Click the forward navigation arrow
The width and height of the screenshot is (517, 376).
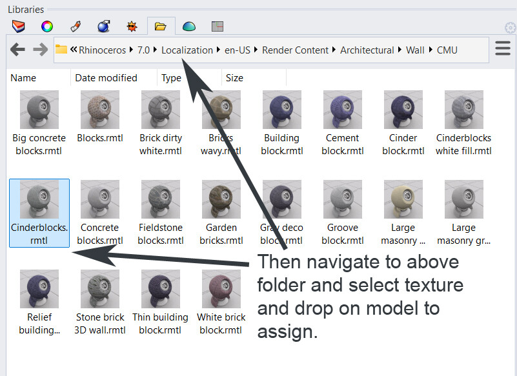(41, 50)
